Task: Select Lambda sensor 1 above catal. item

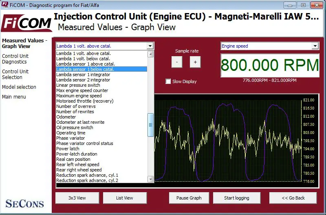Action: [x=101, y=64]
